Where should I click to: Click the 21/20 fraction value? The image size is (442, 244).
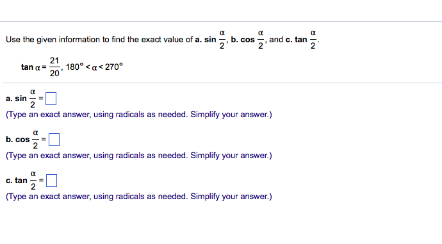point(54,67)
